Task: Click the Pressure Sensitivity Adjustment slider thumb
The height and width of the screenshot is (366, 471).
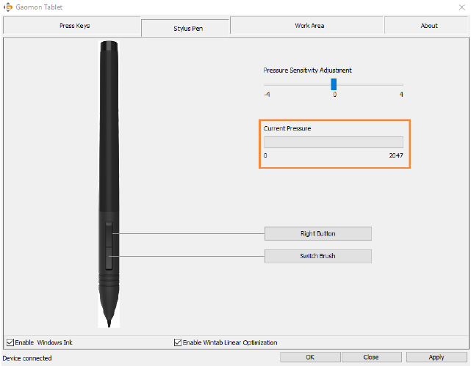Action: pos(334,84)
